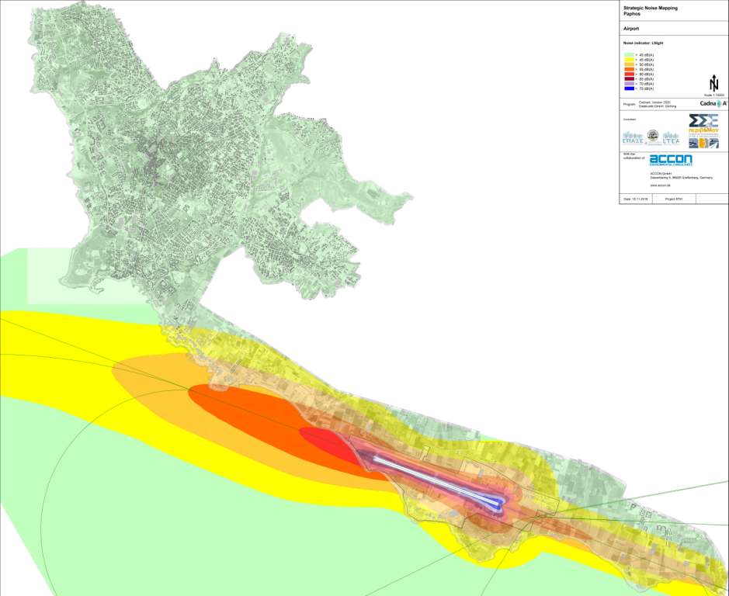Click the Project number cell in footer
The image size is (729, 596).
[x=674, y=199]
